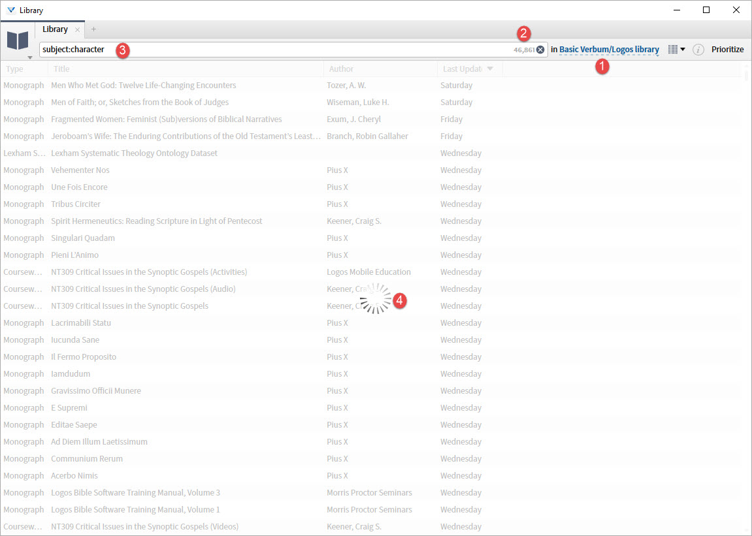Open Tribus Circiter
This screenshot has width=752, height=536.
[x=76, y=204]
